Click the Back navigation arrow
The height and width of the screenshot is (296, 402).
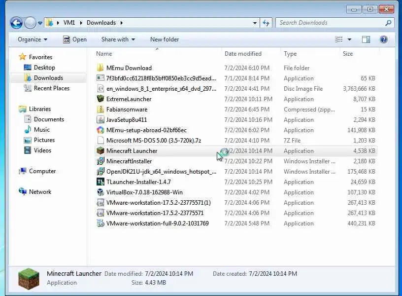[x=16, y=23]
